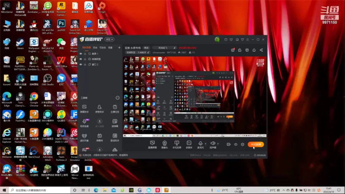Add a new scene with plus button
Image resolution: width=345 pixels, height=194 pixels.
click(x=119, y=47)
